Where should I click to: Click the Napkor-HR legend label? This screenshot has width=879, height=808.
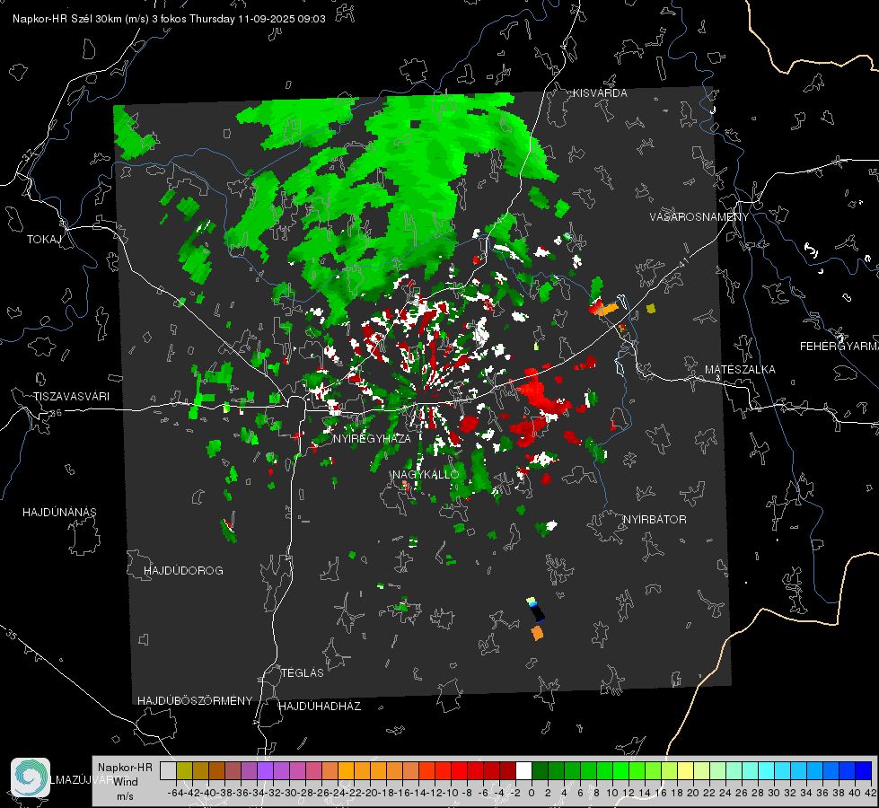[125, 768]
